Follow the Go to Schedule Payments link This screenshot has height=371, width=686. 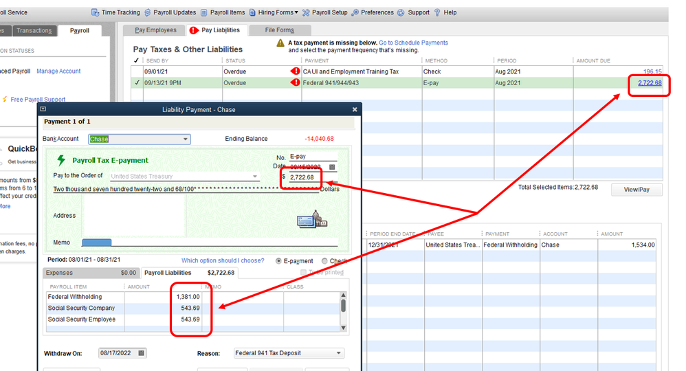[413, 43]
